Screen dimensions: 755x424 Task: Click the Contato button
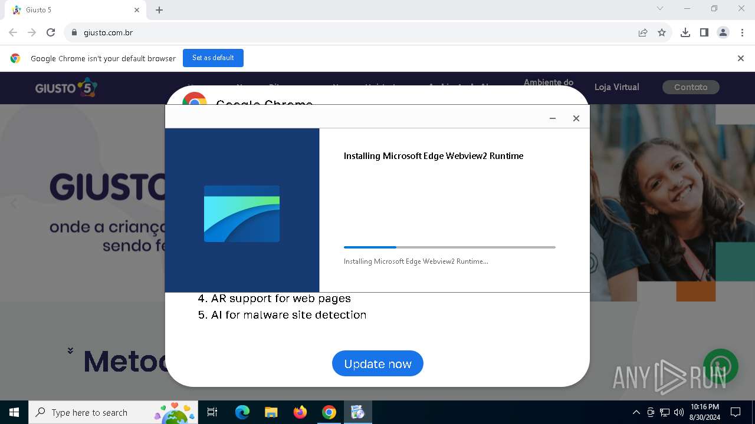pos(691,87)
